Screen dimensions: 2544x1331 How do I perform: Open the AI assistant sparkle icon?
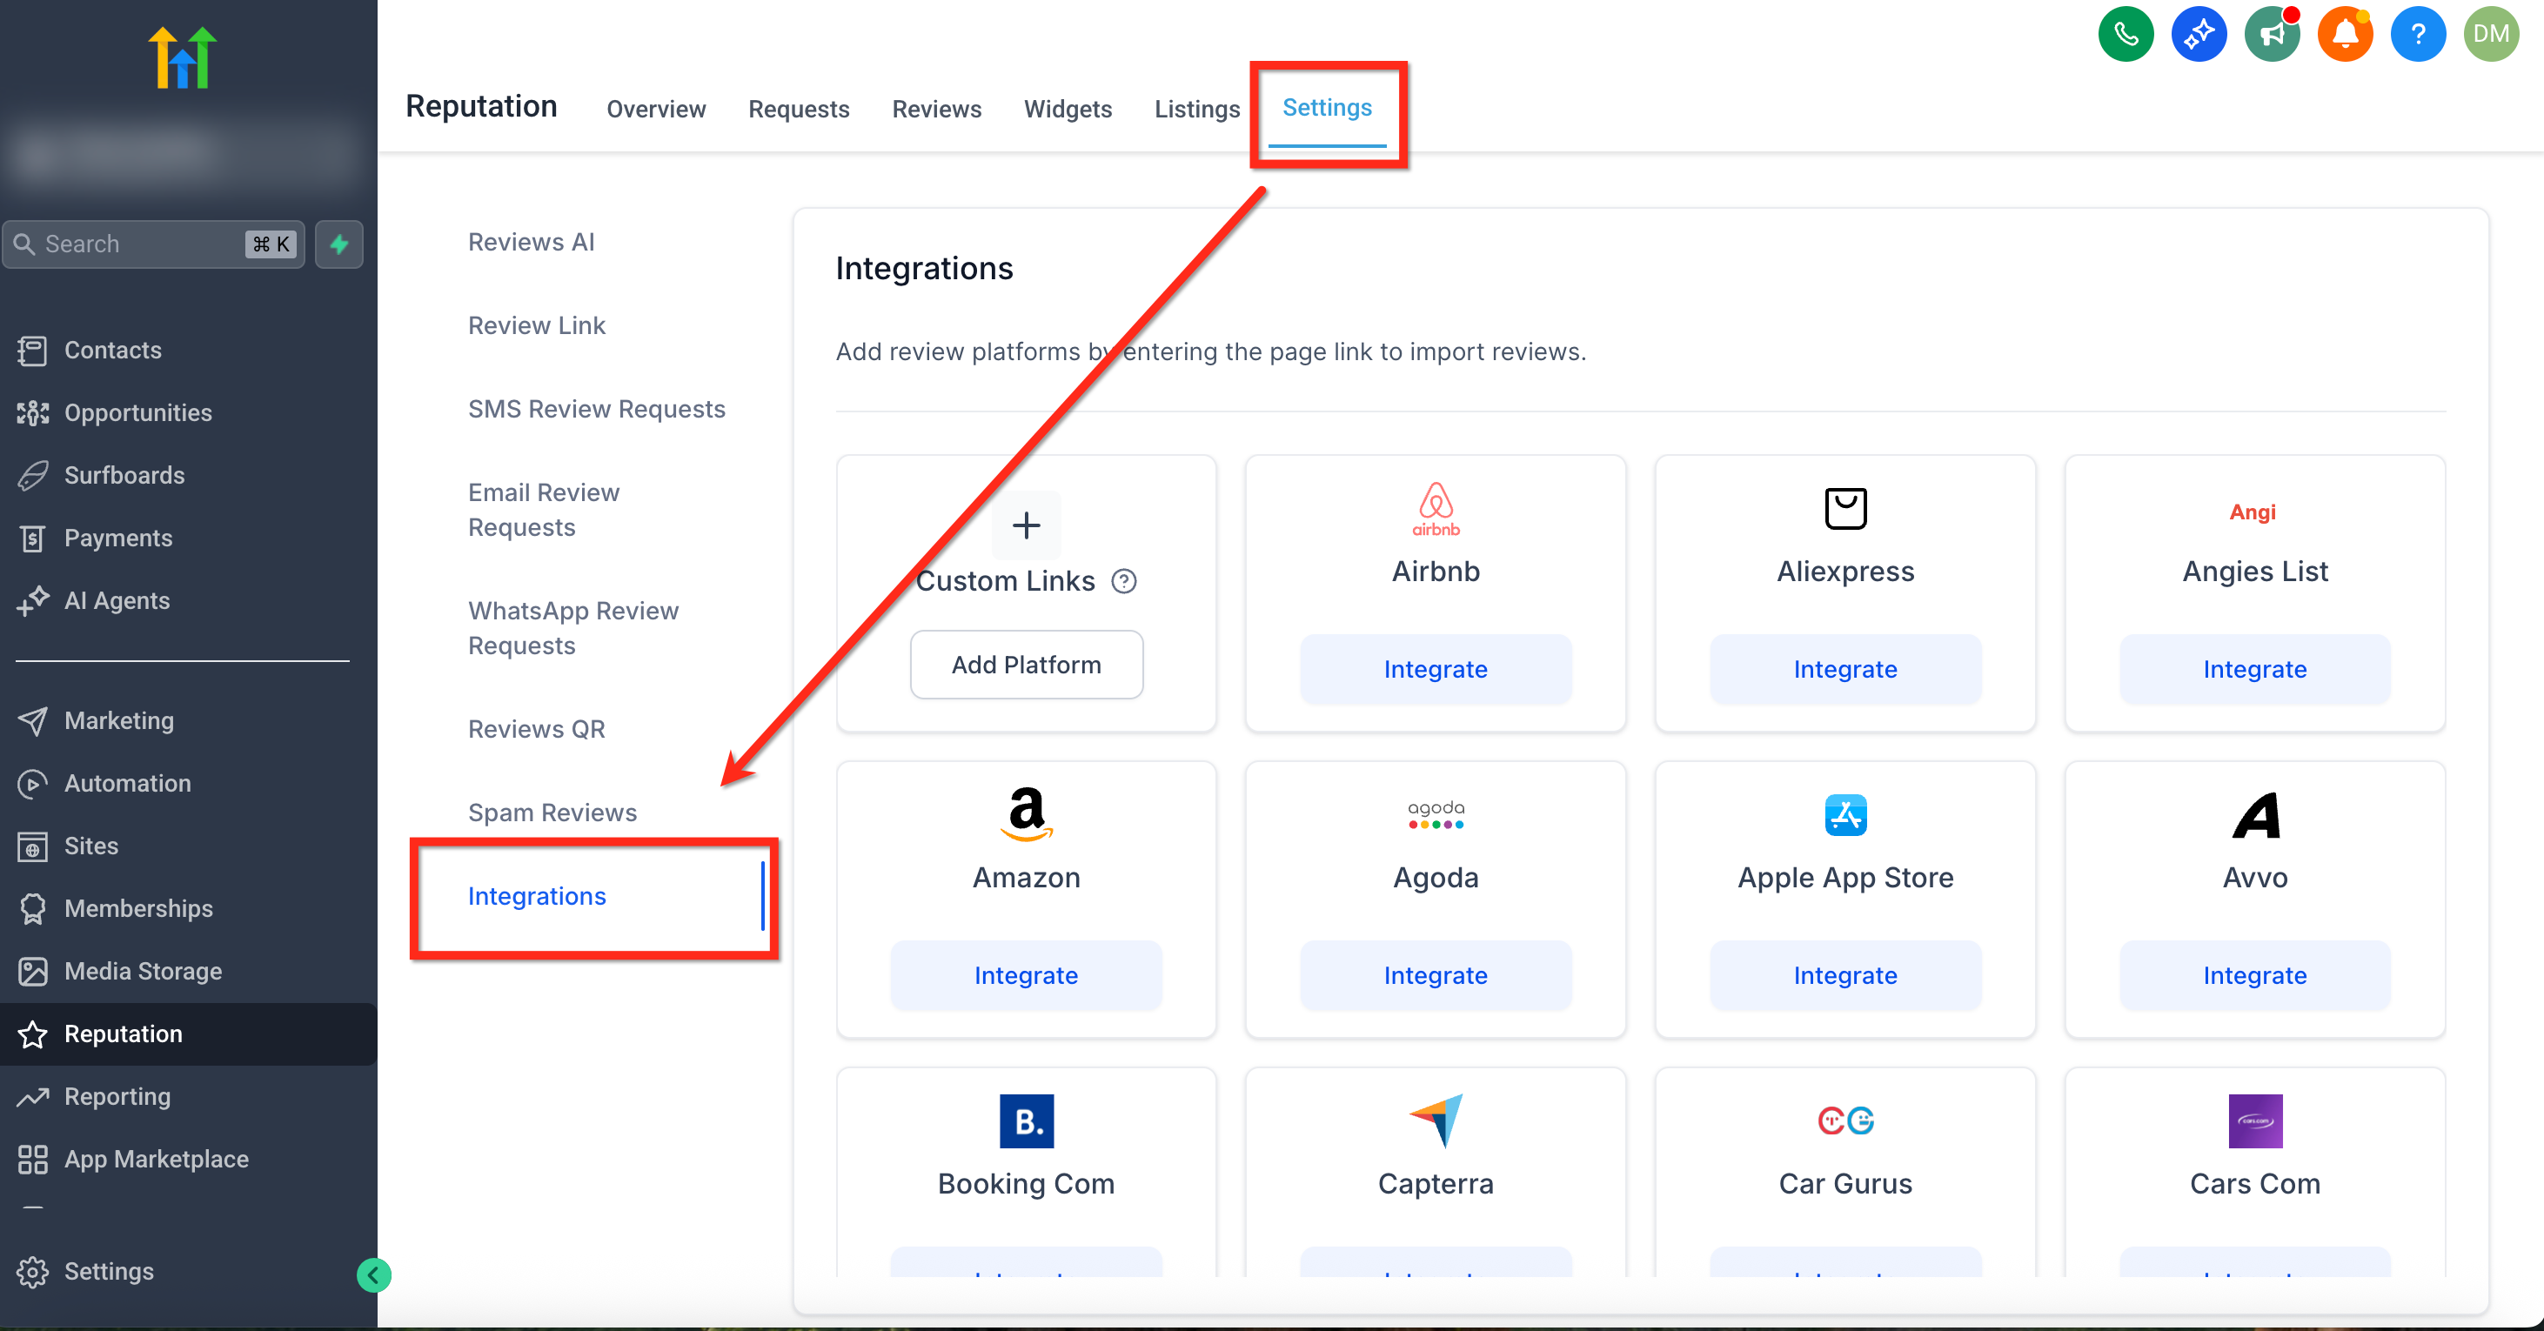tap(2199, 35)
